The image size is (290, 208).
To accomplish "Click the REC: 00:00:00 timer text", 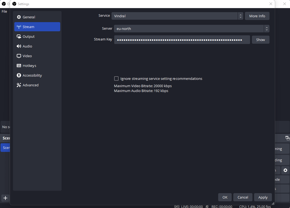I will 222,207.
